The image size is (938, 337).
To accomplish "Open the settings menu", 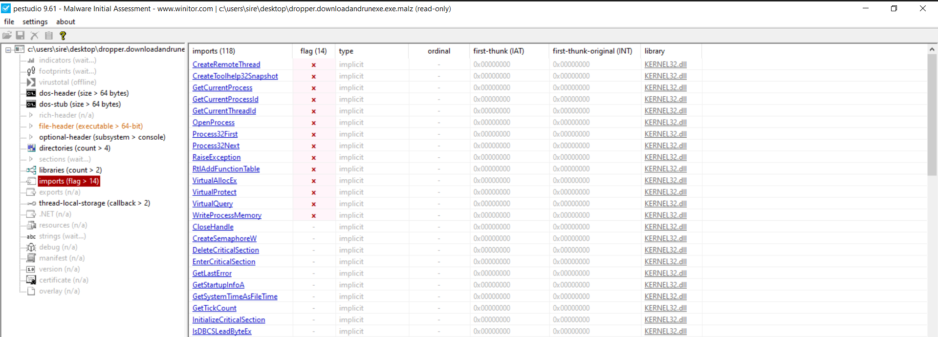I will click(x=35, y=21).
